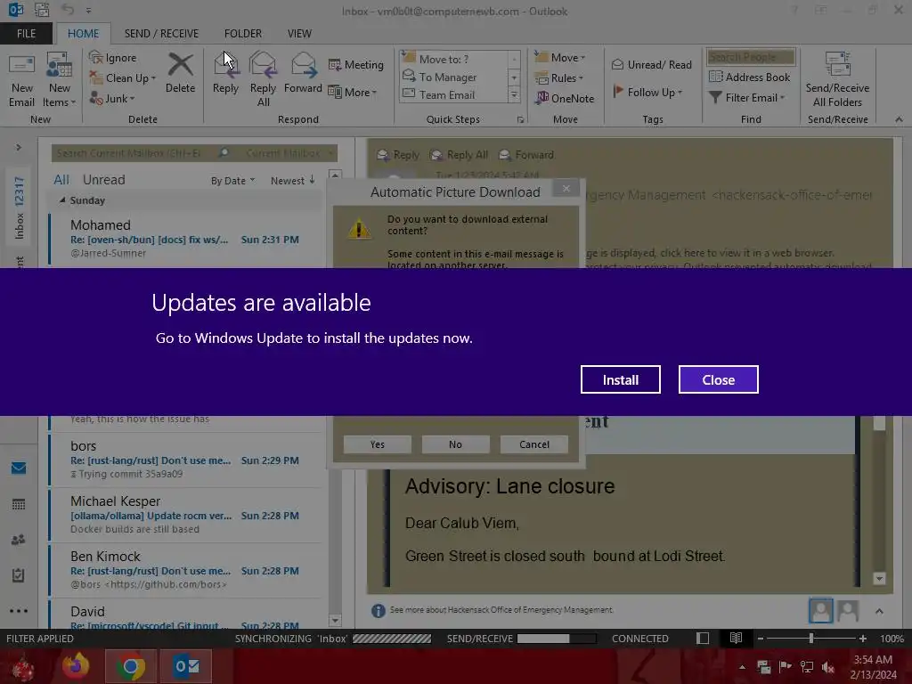Open the Tasks navigation icon
This screenshot has height=684, width=912.
19,575
